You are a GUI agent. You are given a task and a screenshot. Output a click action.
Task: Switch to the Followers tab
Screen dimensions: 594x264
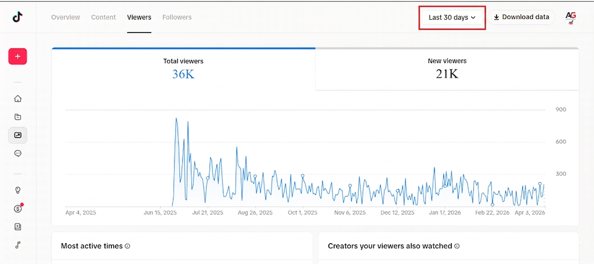tap(177, 17)
